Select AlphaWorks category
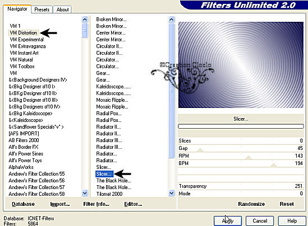308x226 pixels. pyautogui.click(x=21, y=167)
